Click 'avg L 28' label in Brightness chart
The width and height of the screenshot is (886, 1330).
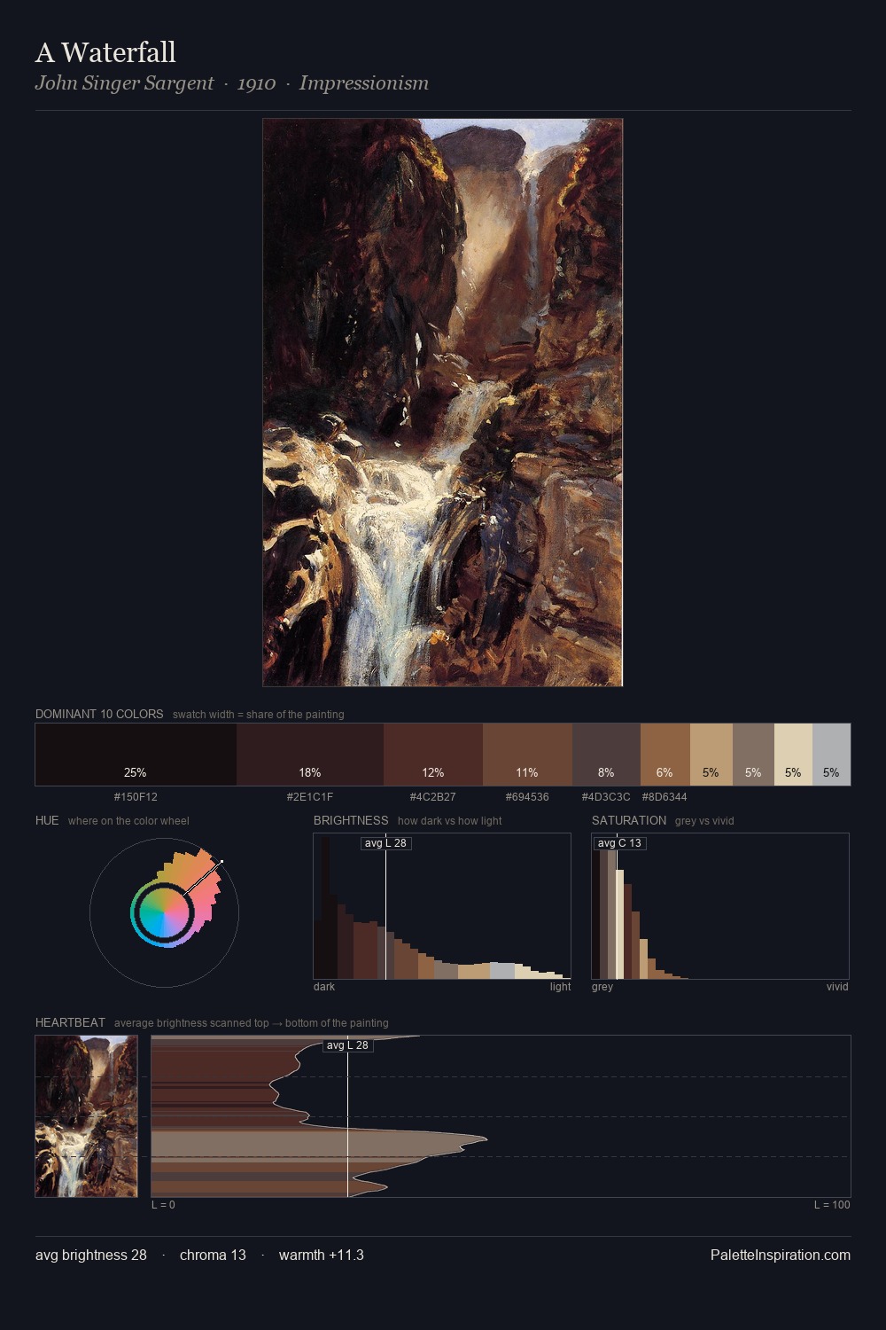[x=386, y=843]
